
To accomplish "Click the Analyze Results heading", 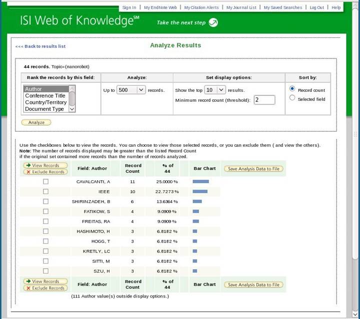I will click(175, 45).
